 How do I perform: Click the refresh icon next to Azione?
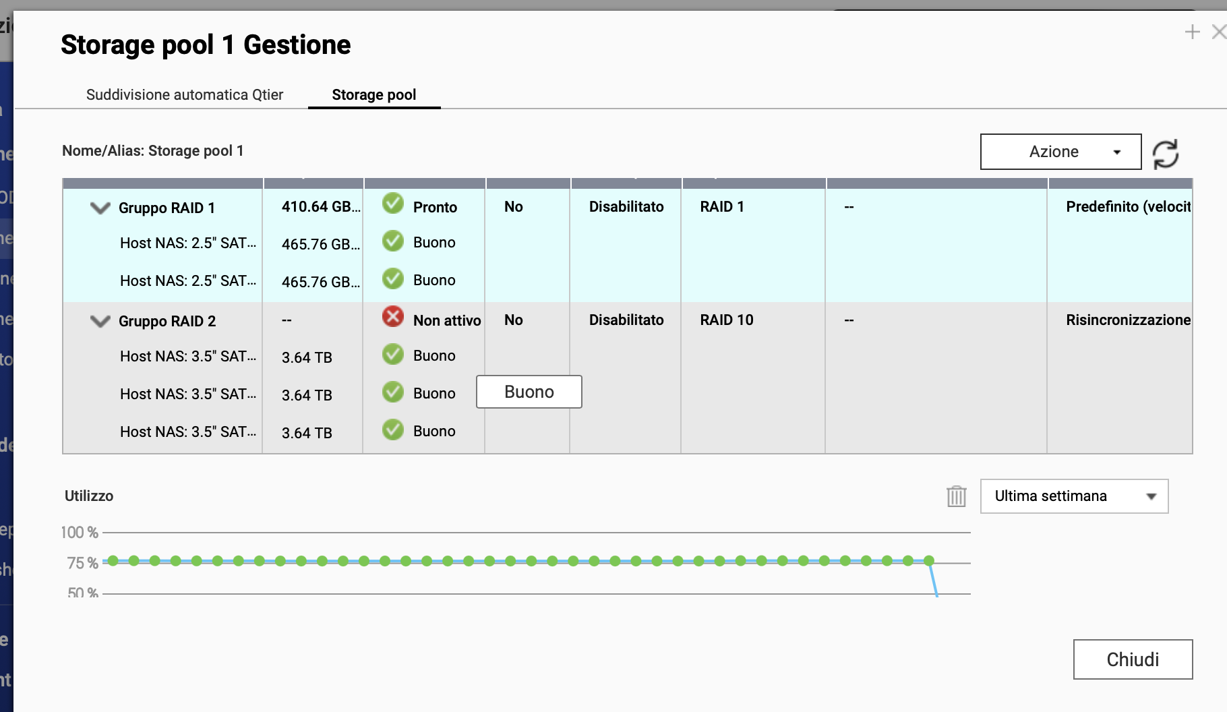click(x=1165, y=153)
